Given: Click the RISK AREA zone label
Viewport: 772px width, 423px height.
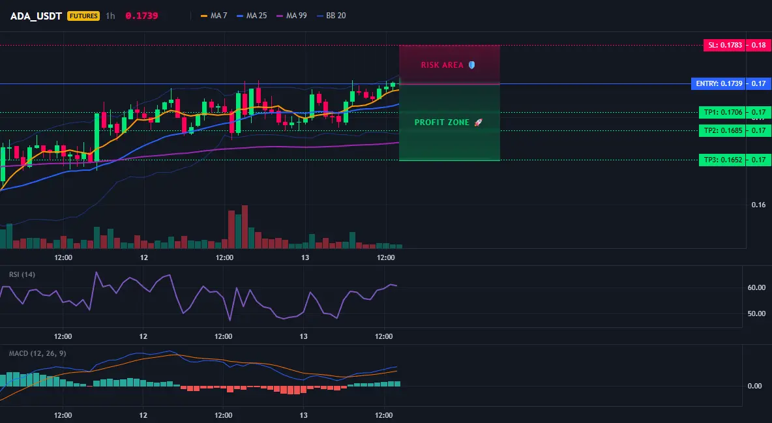Looking at the screenshot, I should [x=442, y=65].
